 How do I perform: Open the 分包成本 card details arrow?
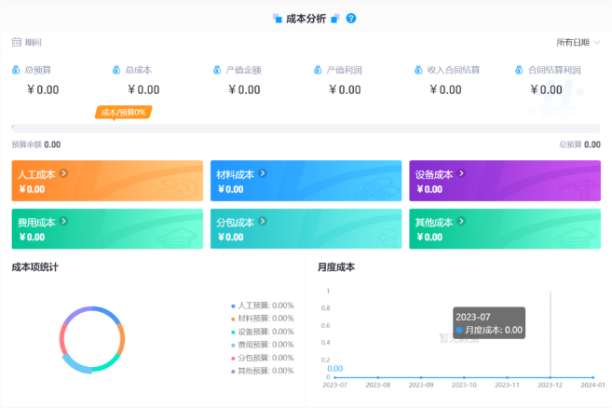(x=263, y=222)
